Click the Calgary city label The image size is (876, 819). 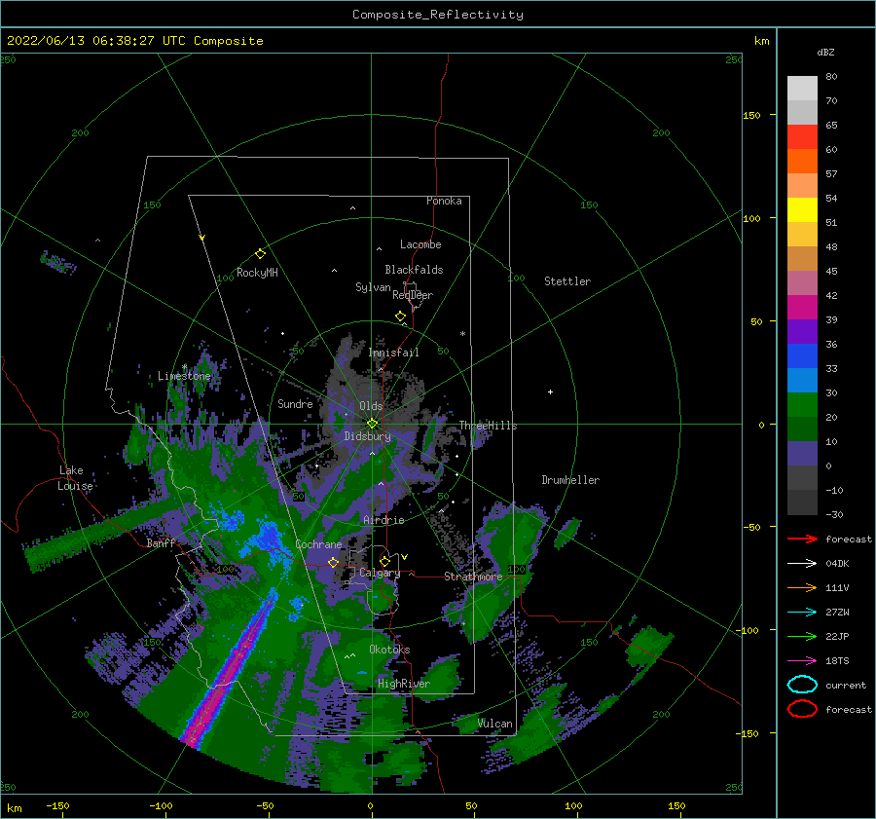380,573
